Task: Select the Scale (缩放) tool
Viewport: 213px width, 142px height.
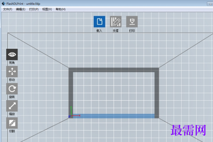Action: 12,106
